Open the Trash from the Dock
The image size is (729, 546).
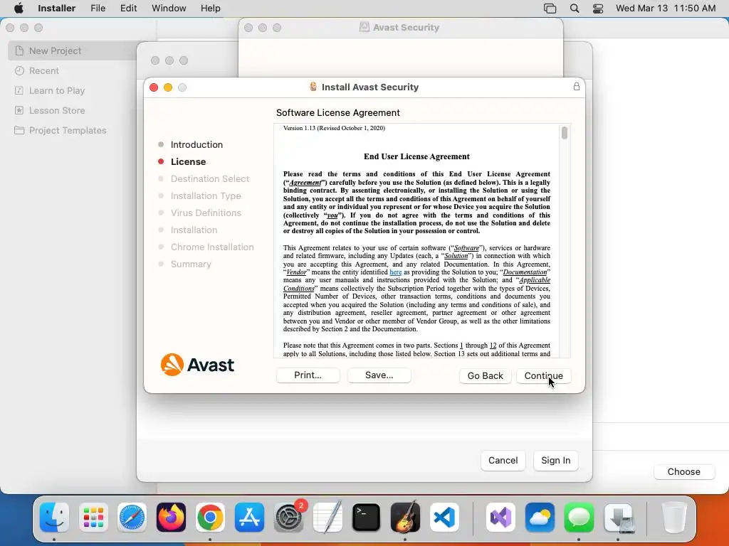pyautogui.click(x=674, y=518)
